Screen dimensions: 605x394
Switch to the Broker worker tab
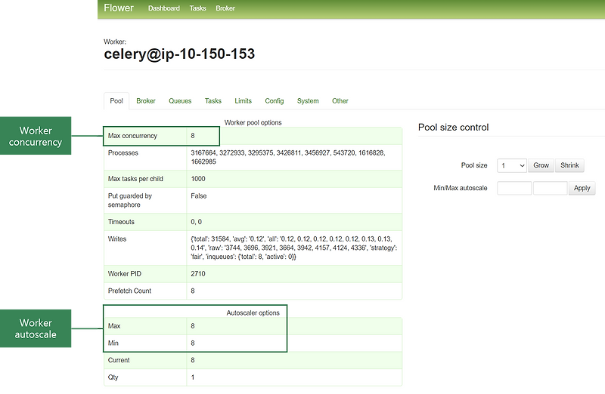[145, 101]
